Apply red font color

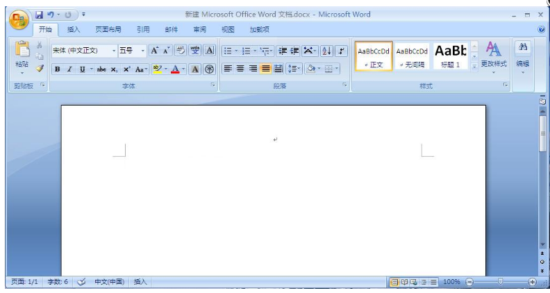[x=176, y=69]
